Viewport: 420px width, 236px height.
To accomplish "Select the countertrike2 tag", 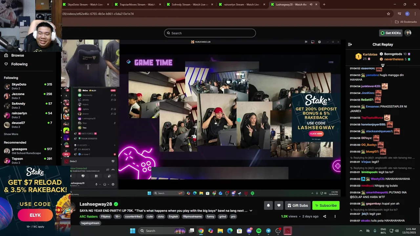I will (x=133, y=217).
